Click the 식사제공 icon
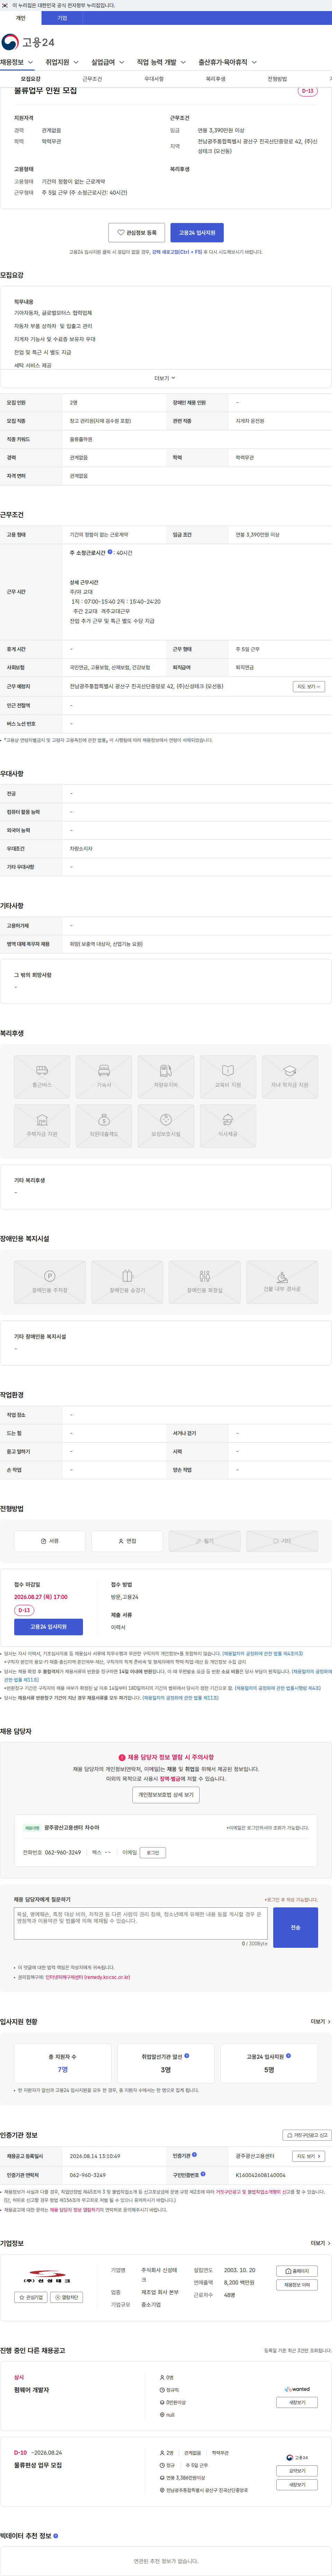This screenshot has height=2576, width=332. click(228, 1126)
